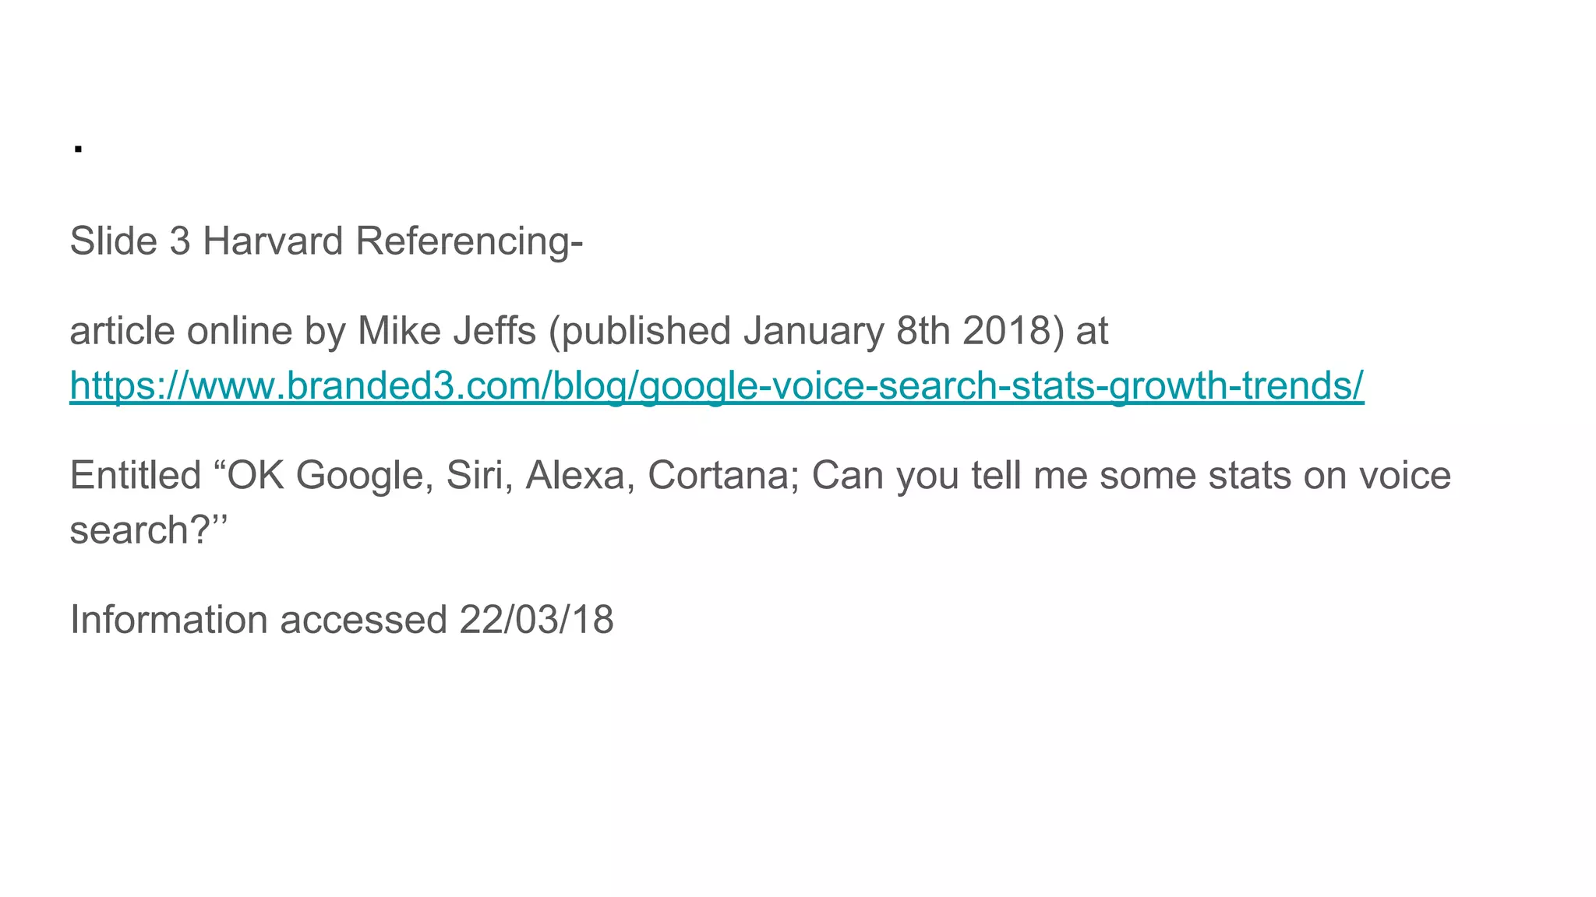Screen dimensions: 1596x897
Task: Click the words 'Slide 3' in the heading
Action: [130, 241]
